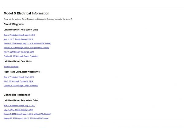The image size is (184, 128).
Task: Click the 'Circuit Diagrams' section heading
Action: coord(13,24)
